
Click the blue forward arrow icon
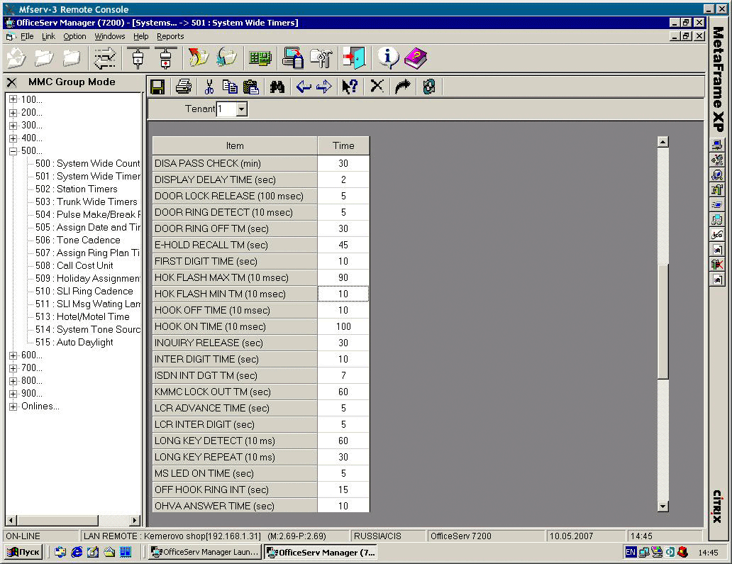(x=324, y=87)
